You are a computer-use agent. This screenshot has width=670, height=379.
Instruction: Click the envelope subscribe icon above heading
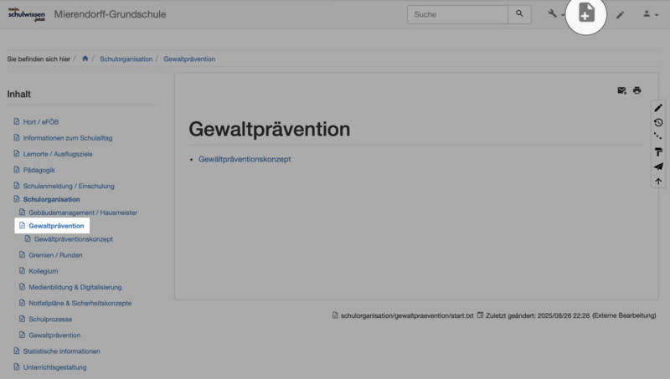coord(621,90)
